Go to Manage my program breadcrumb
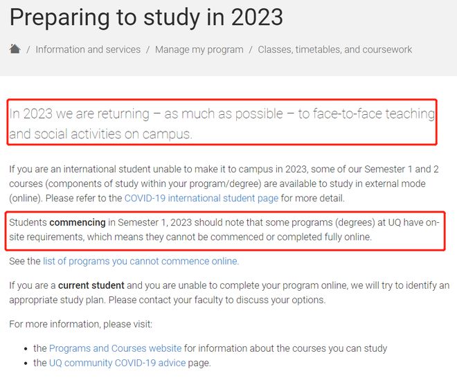 [199, 50]
